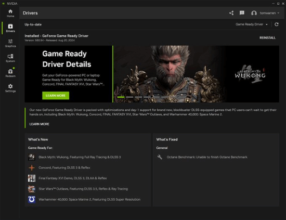Open the System sidebar section
This screenshot has height=220, width=286.
click(10, 58)
